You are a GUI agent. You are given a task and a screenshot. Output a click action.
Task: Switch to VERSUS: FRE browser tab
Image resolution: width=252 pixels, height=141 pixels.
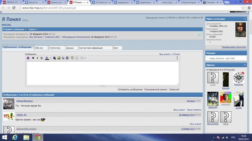coord(12,3)
